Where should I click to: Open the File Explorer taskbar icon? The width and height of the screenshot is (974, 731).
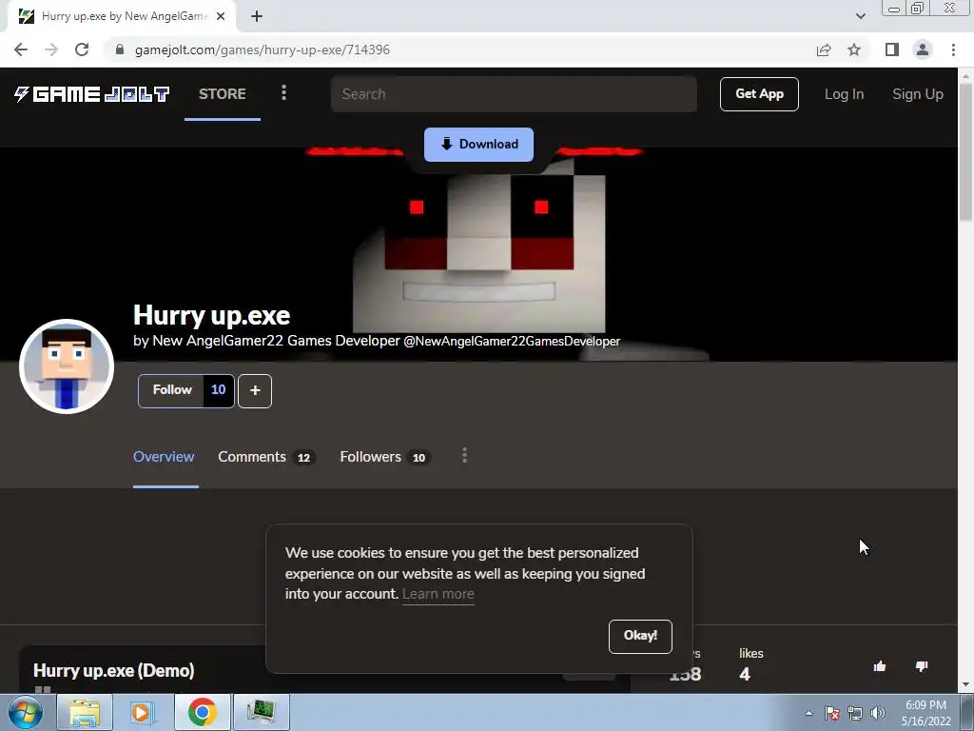pos(85,712)
